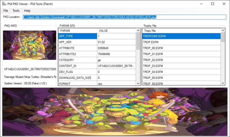Select the ATTRIBUTE parameter cell
Image resolution: width=230 pixels, height=137 pixels.
point(78,48)
